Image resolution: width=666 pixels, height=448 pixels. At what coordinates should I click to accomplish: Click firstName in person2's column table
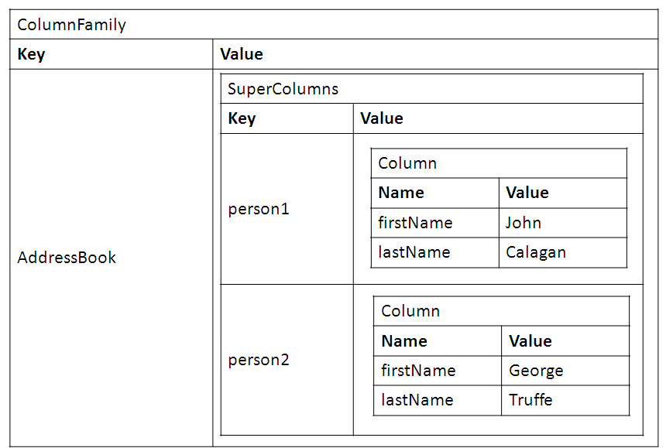pos(418,371)
